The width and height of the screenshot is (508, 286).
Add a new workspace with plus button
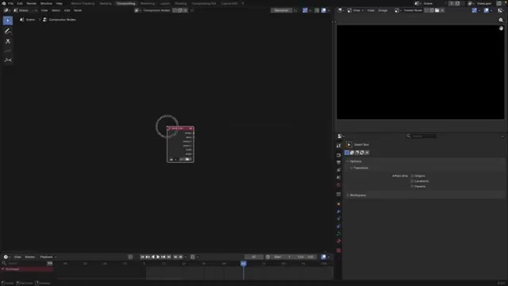tap(243, 3)
